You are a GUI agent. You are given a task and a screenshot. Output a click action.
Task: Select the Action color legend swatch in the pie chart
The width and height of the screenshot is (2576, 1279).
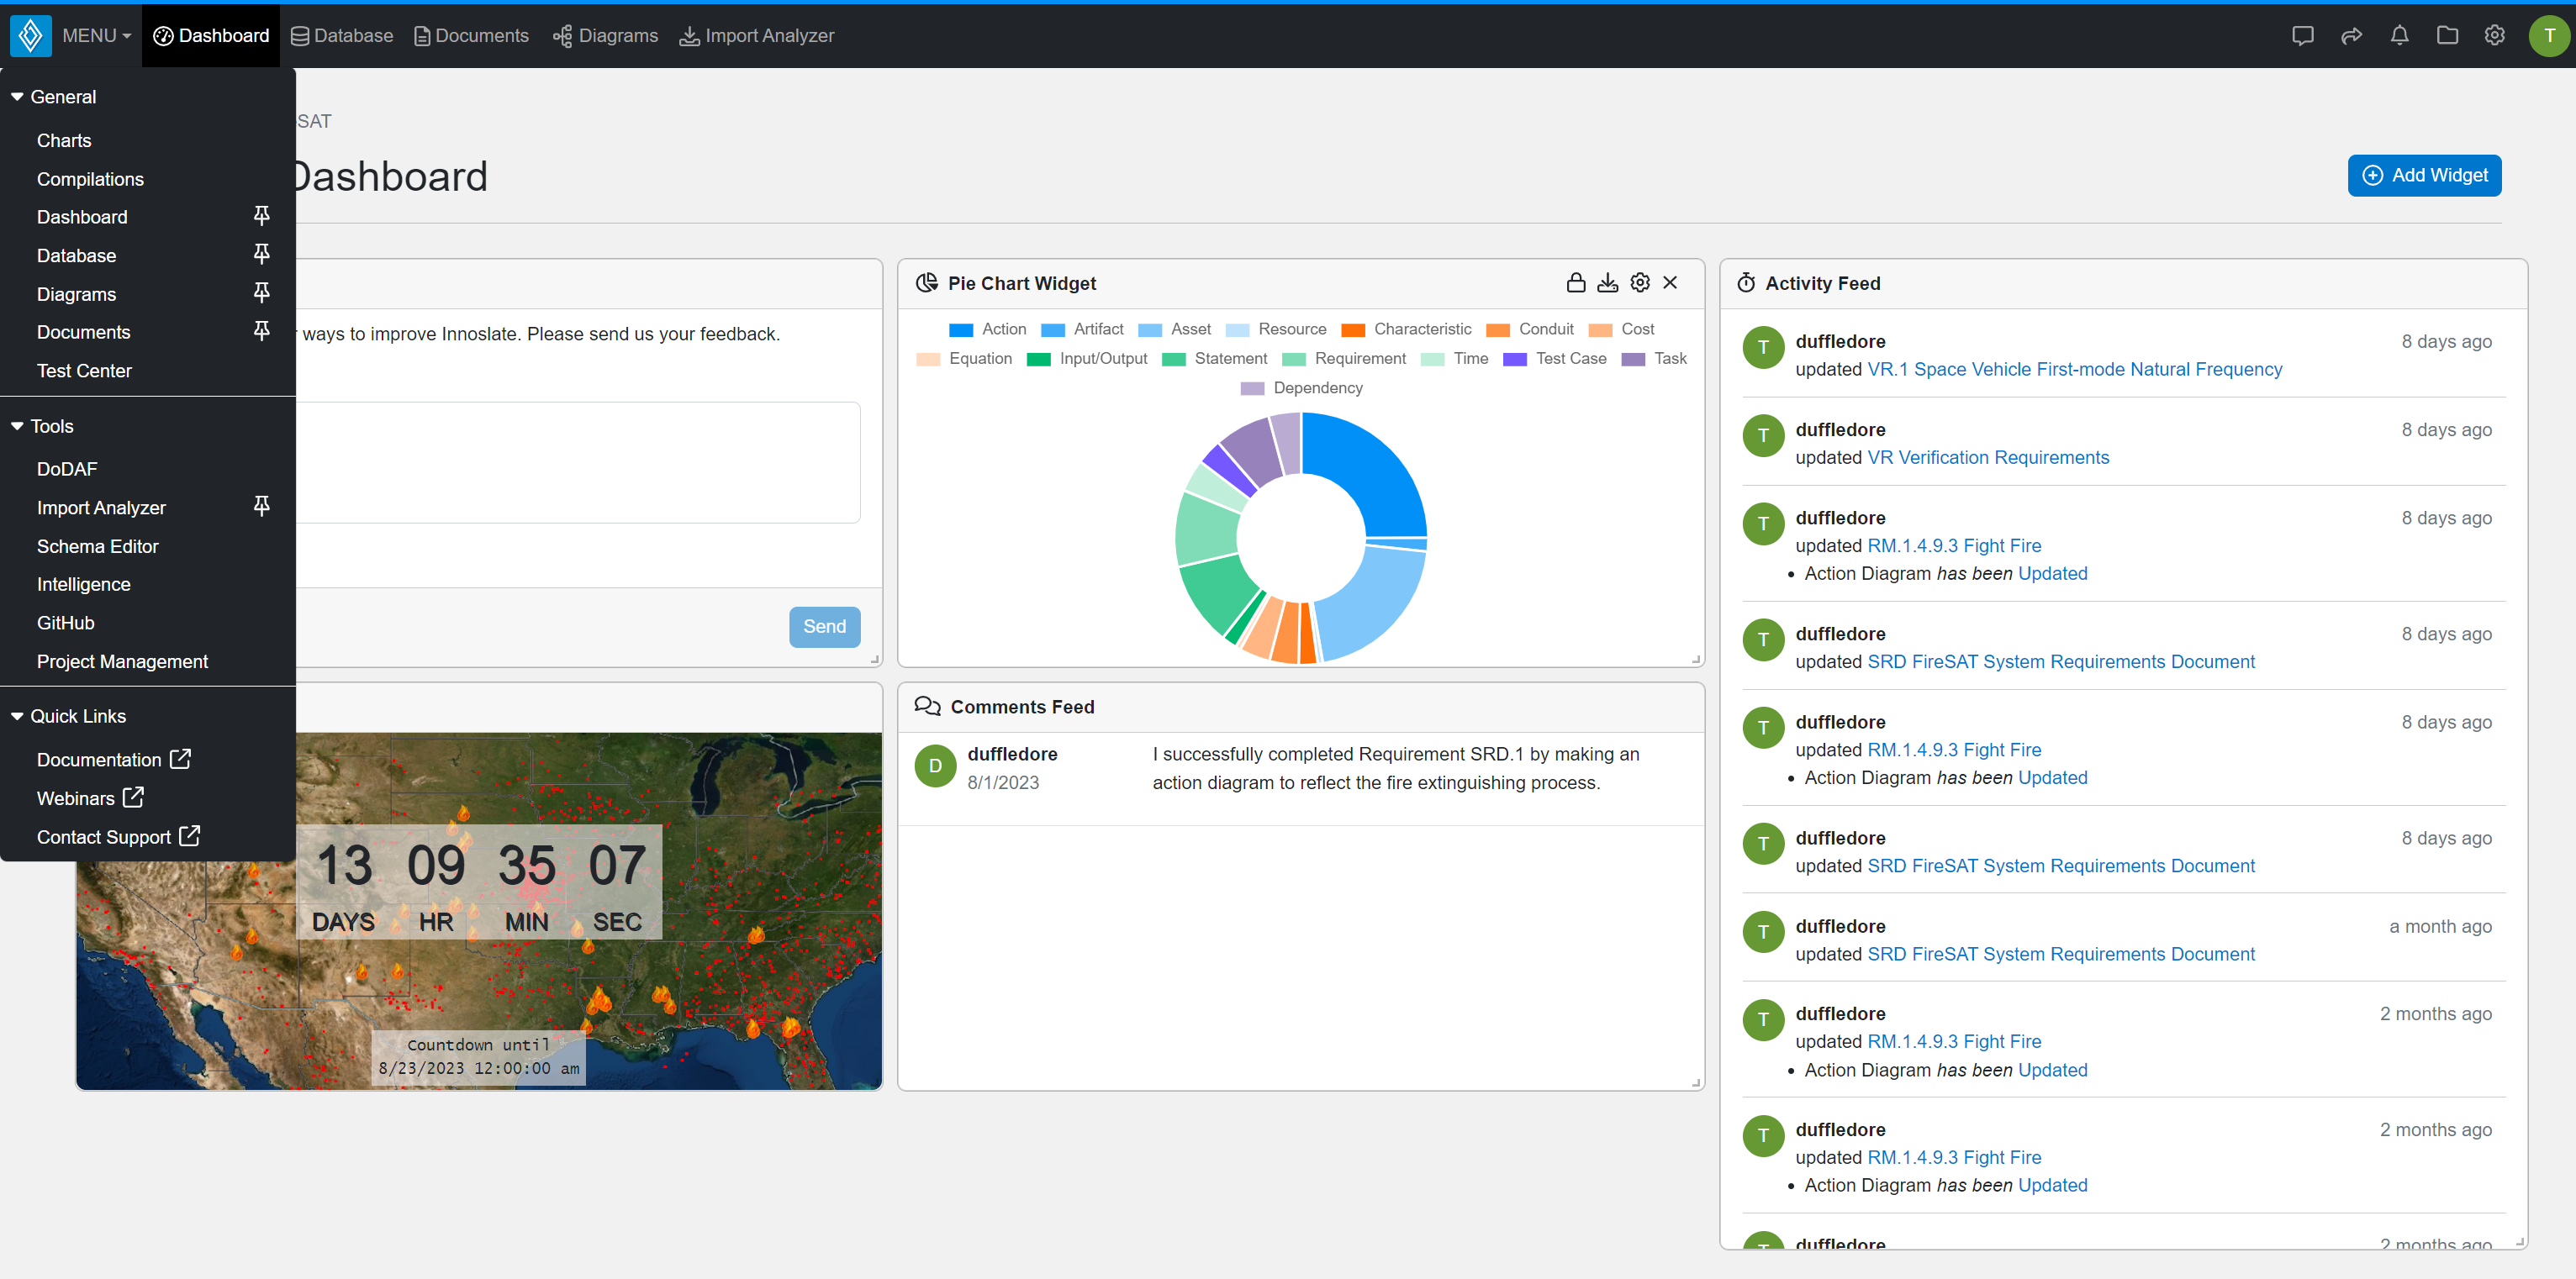[961, 329]
